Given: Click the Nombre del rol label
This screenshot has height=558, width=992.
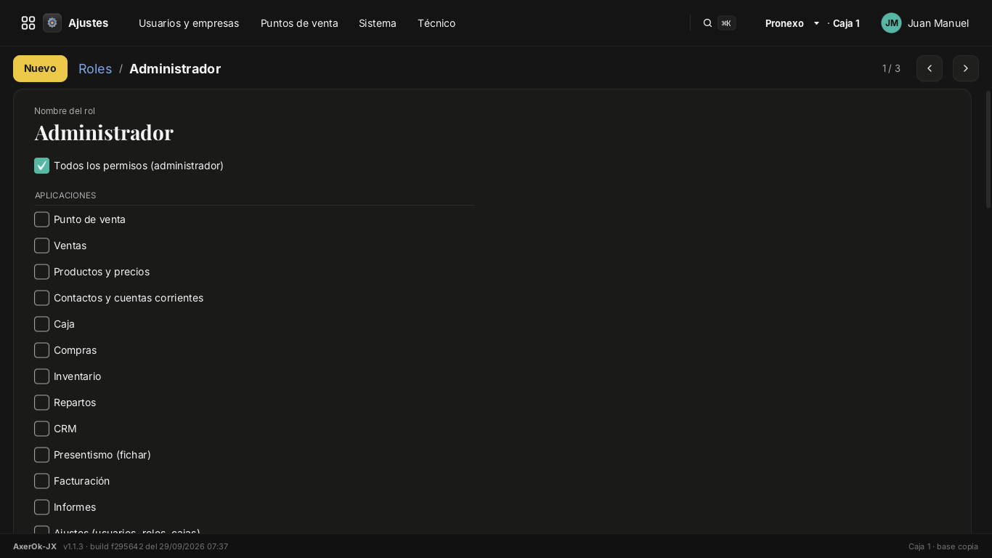Looking at the screenshot, I should [x=65, y=111].
